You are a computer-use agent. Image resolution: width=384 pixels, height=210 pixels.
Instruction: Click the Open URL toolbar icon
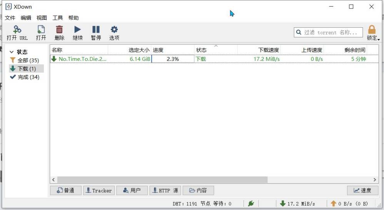pyautogui.click(x=17, y=30)
